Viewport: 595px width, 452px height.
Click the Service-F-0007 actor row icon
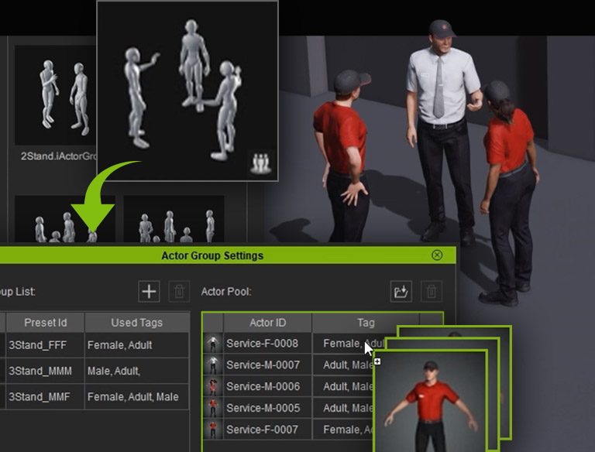[212, 429]
